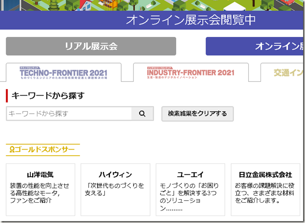Viewport: 305px width, 223px height.
Task: Open the 日立金属株式会社 sponsor card
Action: click(x=265, y=189)
